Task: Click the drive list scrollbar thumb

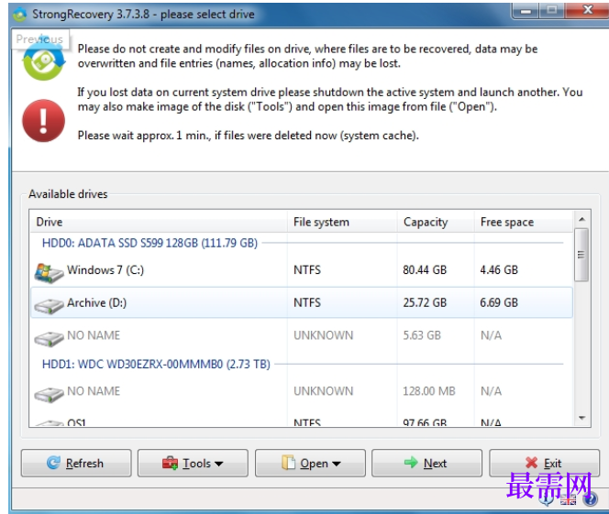Action: pyautogui.click(x=581, y=255)
